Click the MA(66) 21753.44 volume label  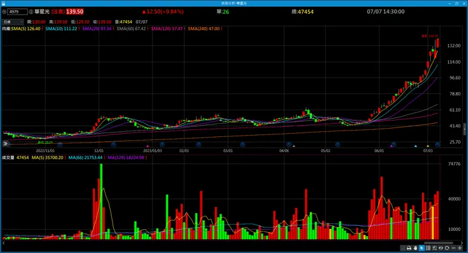[x=85, y=158]
